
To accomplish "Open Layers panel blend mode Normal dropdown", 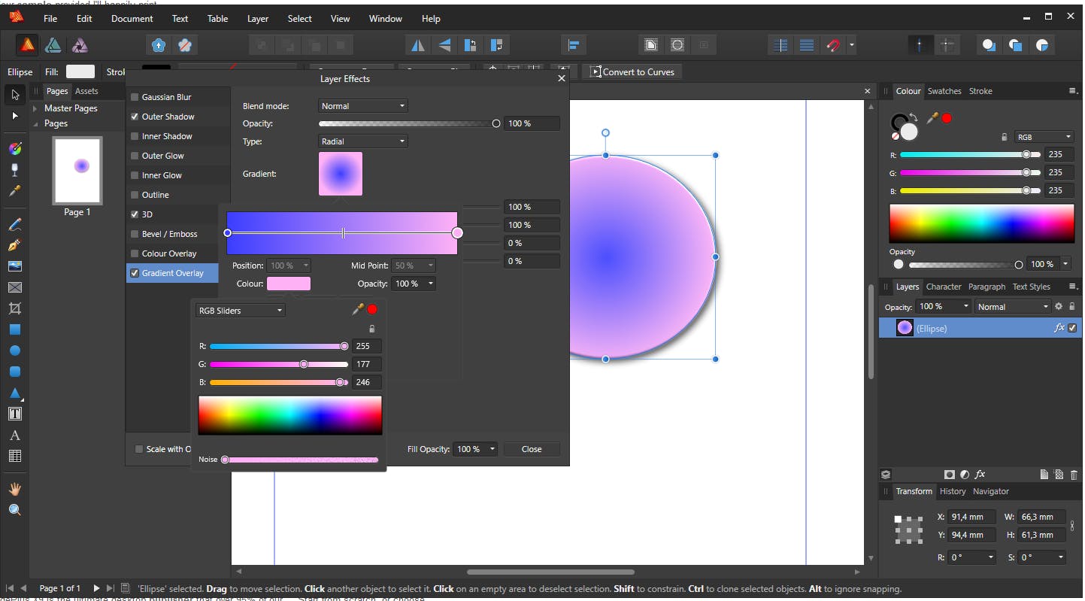I will coord(1013,307).
